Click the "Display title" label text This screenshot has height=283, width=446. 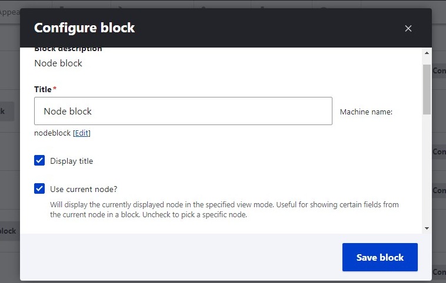[72, 161]
